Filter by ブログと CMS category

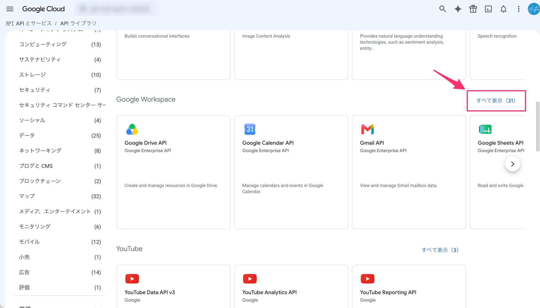[x=60, y=166]
